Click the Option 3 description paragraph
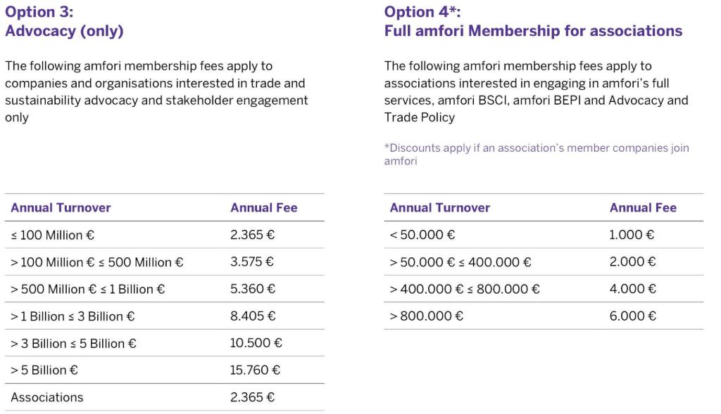 pyautogui.click(x=156, y=91)
